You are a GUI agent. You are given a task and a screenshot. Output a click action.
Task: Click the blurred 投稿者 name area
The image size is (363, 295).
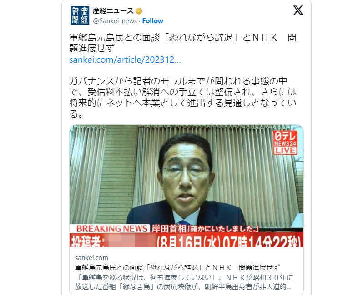[131, 241]
